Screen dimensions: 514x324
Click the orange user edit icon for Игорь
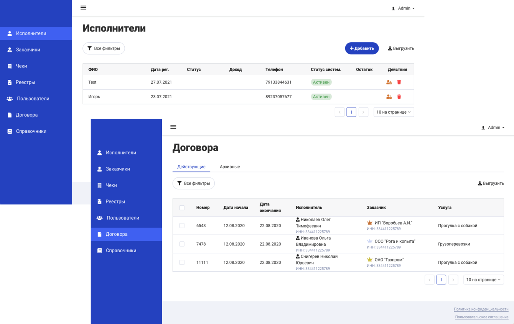(389, 97)
